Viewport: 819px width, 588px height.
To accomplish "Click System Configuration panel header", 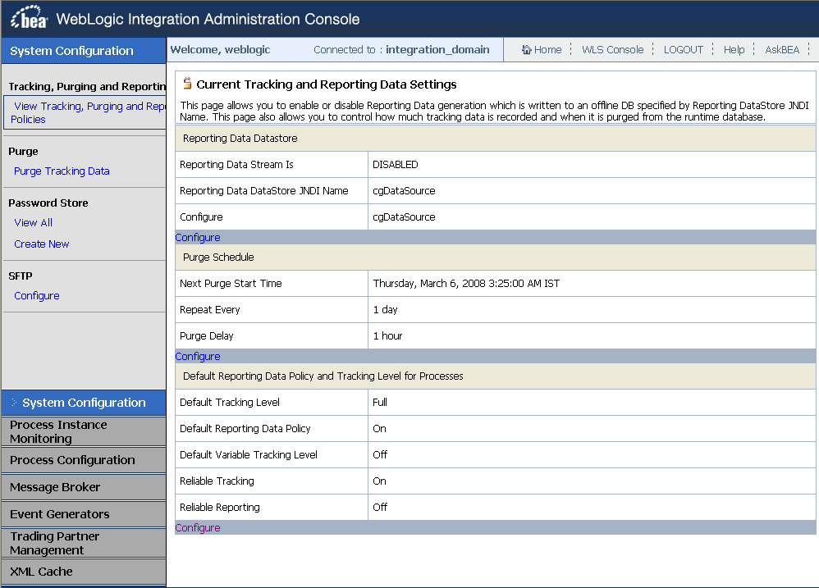I will (84, 51).
